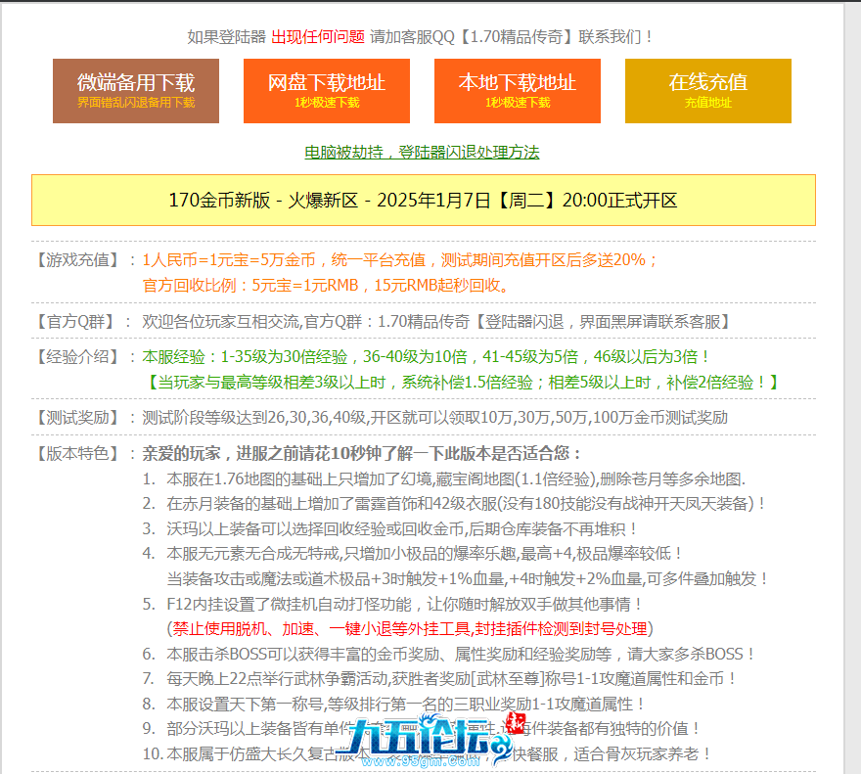Click feature item 5 about F12内挂
This screenshot has height=774, width=861.
[x=392, y=605]
